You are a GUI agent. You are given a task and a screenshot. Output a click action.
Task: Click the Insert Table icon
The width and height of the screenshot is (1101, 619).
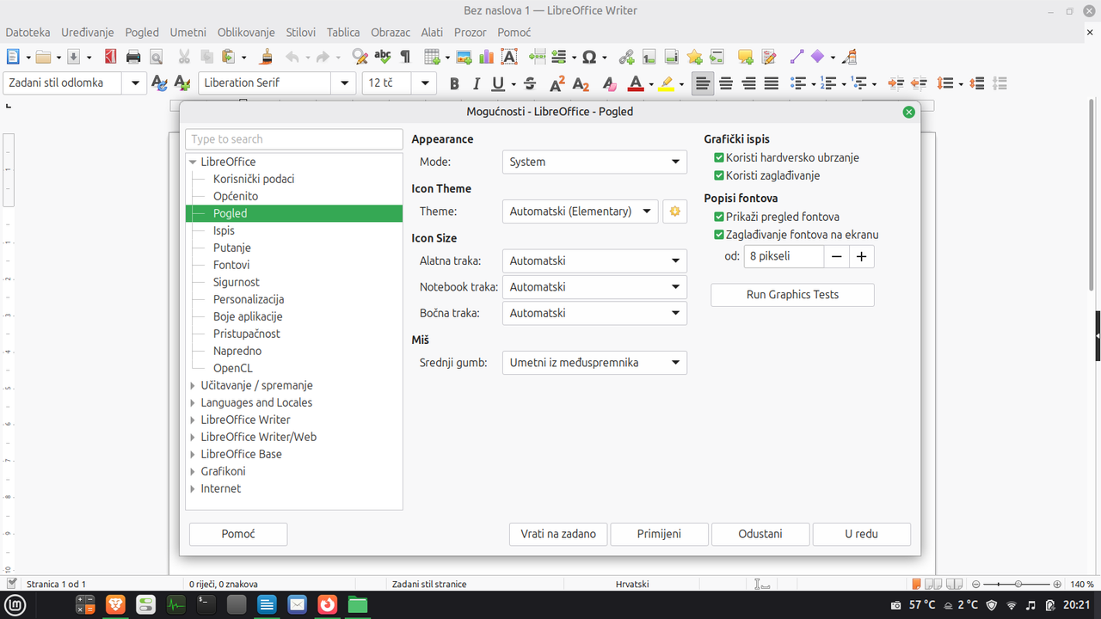point(432,57)
